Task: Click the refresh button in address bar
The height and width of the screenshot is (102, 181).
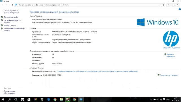Action: (163, 5)
